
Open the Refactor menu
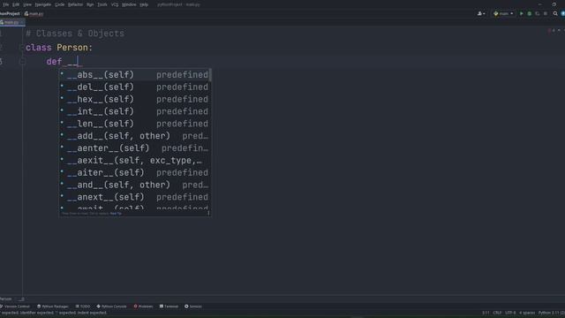(75, 4)
